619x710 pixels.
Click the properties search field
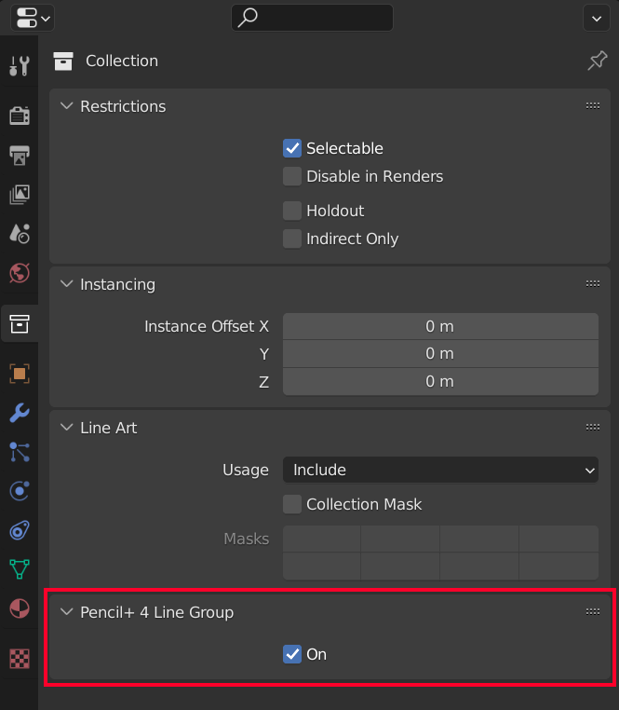click(x=312, y=18)
